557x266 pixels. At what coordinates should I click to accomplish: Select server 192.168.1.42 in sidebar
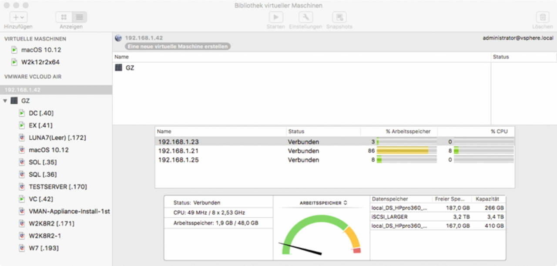tap(23, 90)
